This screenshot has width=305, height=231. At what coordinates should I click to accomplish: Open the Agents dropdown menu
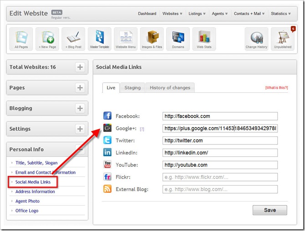click(x=219, y=14)
